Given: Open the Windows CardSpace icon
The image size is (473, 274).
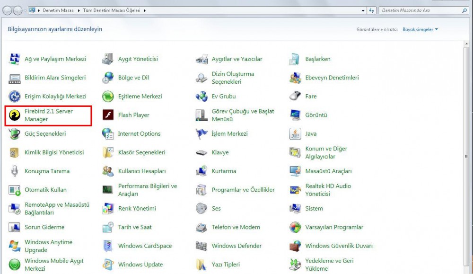Looking at the screenshot, I should point(108,246).
